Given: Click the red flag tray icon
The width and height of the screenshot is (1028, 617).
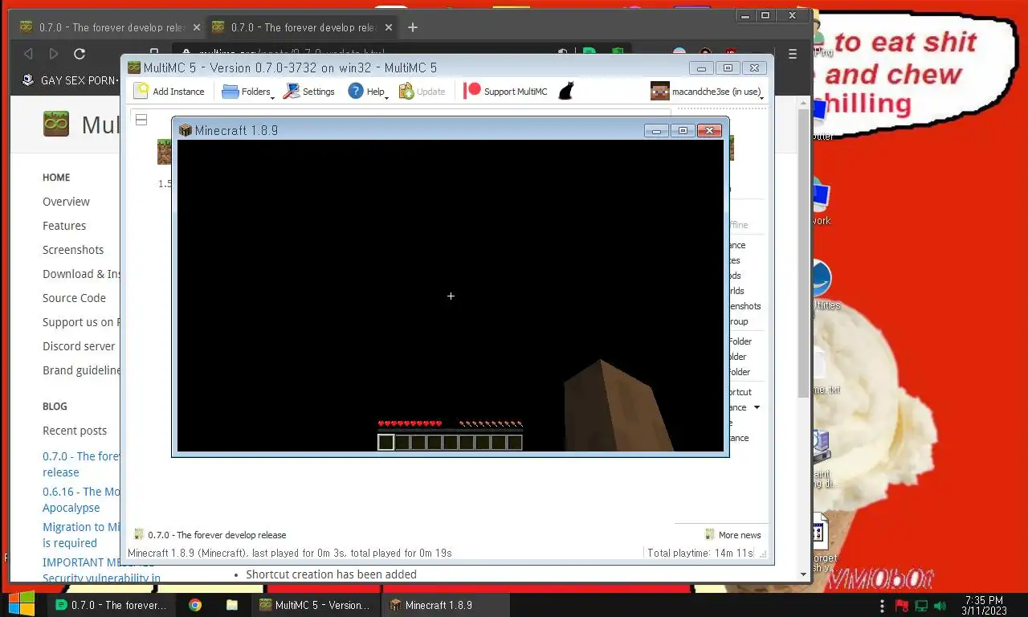Looking at the screenshot, I should tap(901, 605).
